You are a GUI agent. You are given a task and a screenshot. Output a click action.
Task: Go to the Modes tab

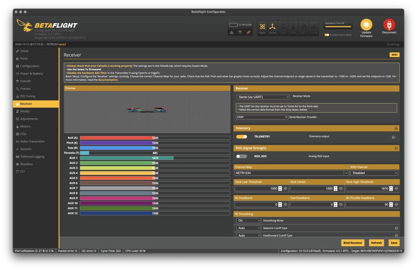[35, 111]
